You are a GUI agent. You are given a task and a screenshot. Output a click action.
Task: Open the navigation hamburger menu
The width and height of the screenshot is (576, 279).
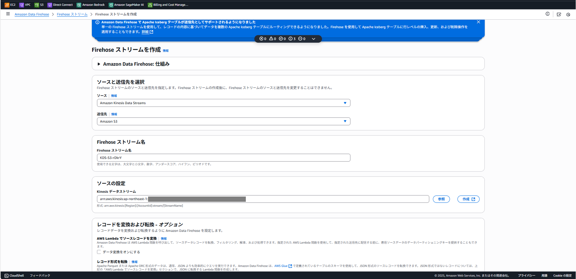(x=8, y=14)
